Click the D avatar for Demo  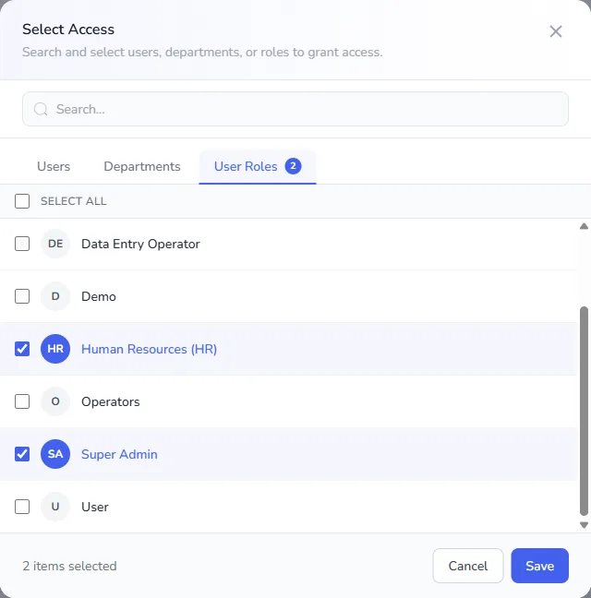click(55, 296)
